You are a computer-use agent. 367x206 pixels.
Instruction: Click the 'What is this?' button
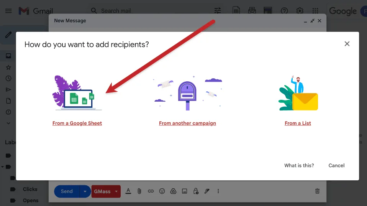(299, 165)
